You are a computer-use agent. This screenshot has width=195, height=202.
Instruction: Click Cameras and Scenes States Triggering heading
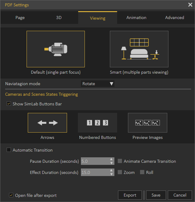41,94
